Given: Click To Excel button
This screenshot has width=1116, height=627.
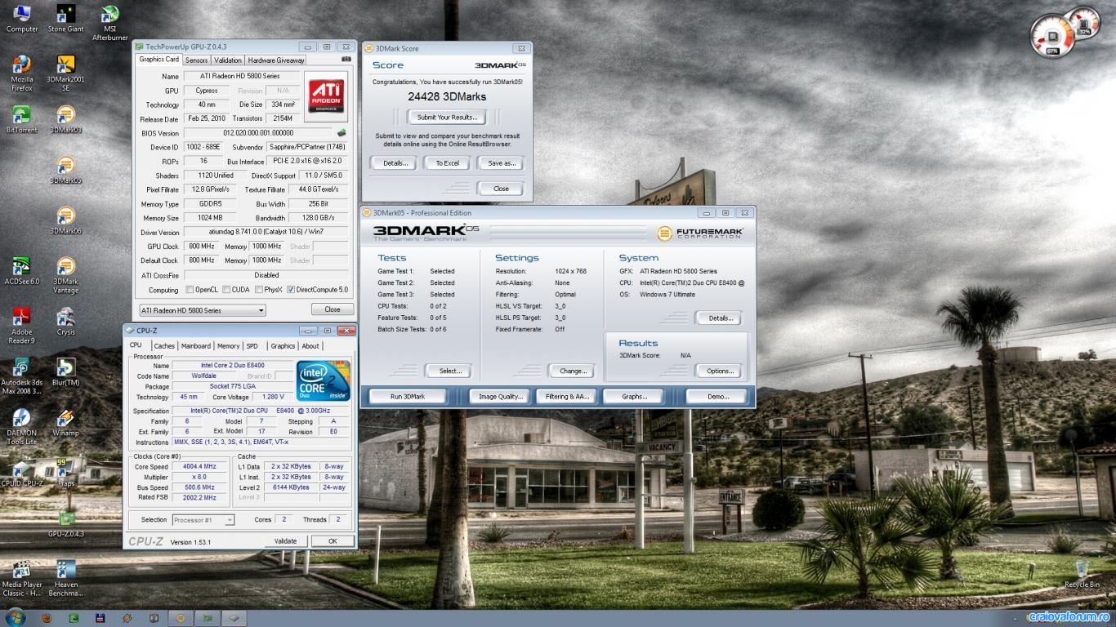Looking at the screenshot, I should (x=447, y=163).
